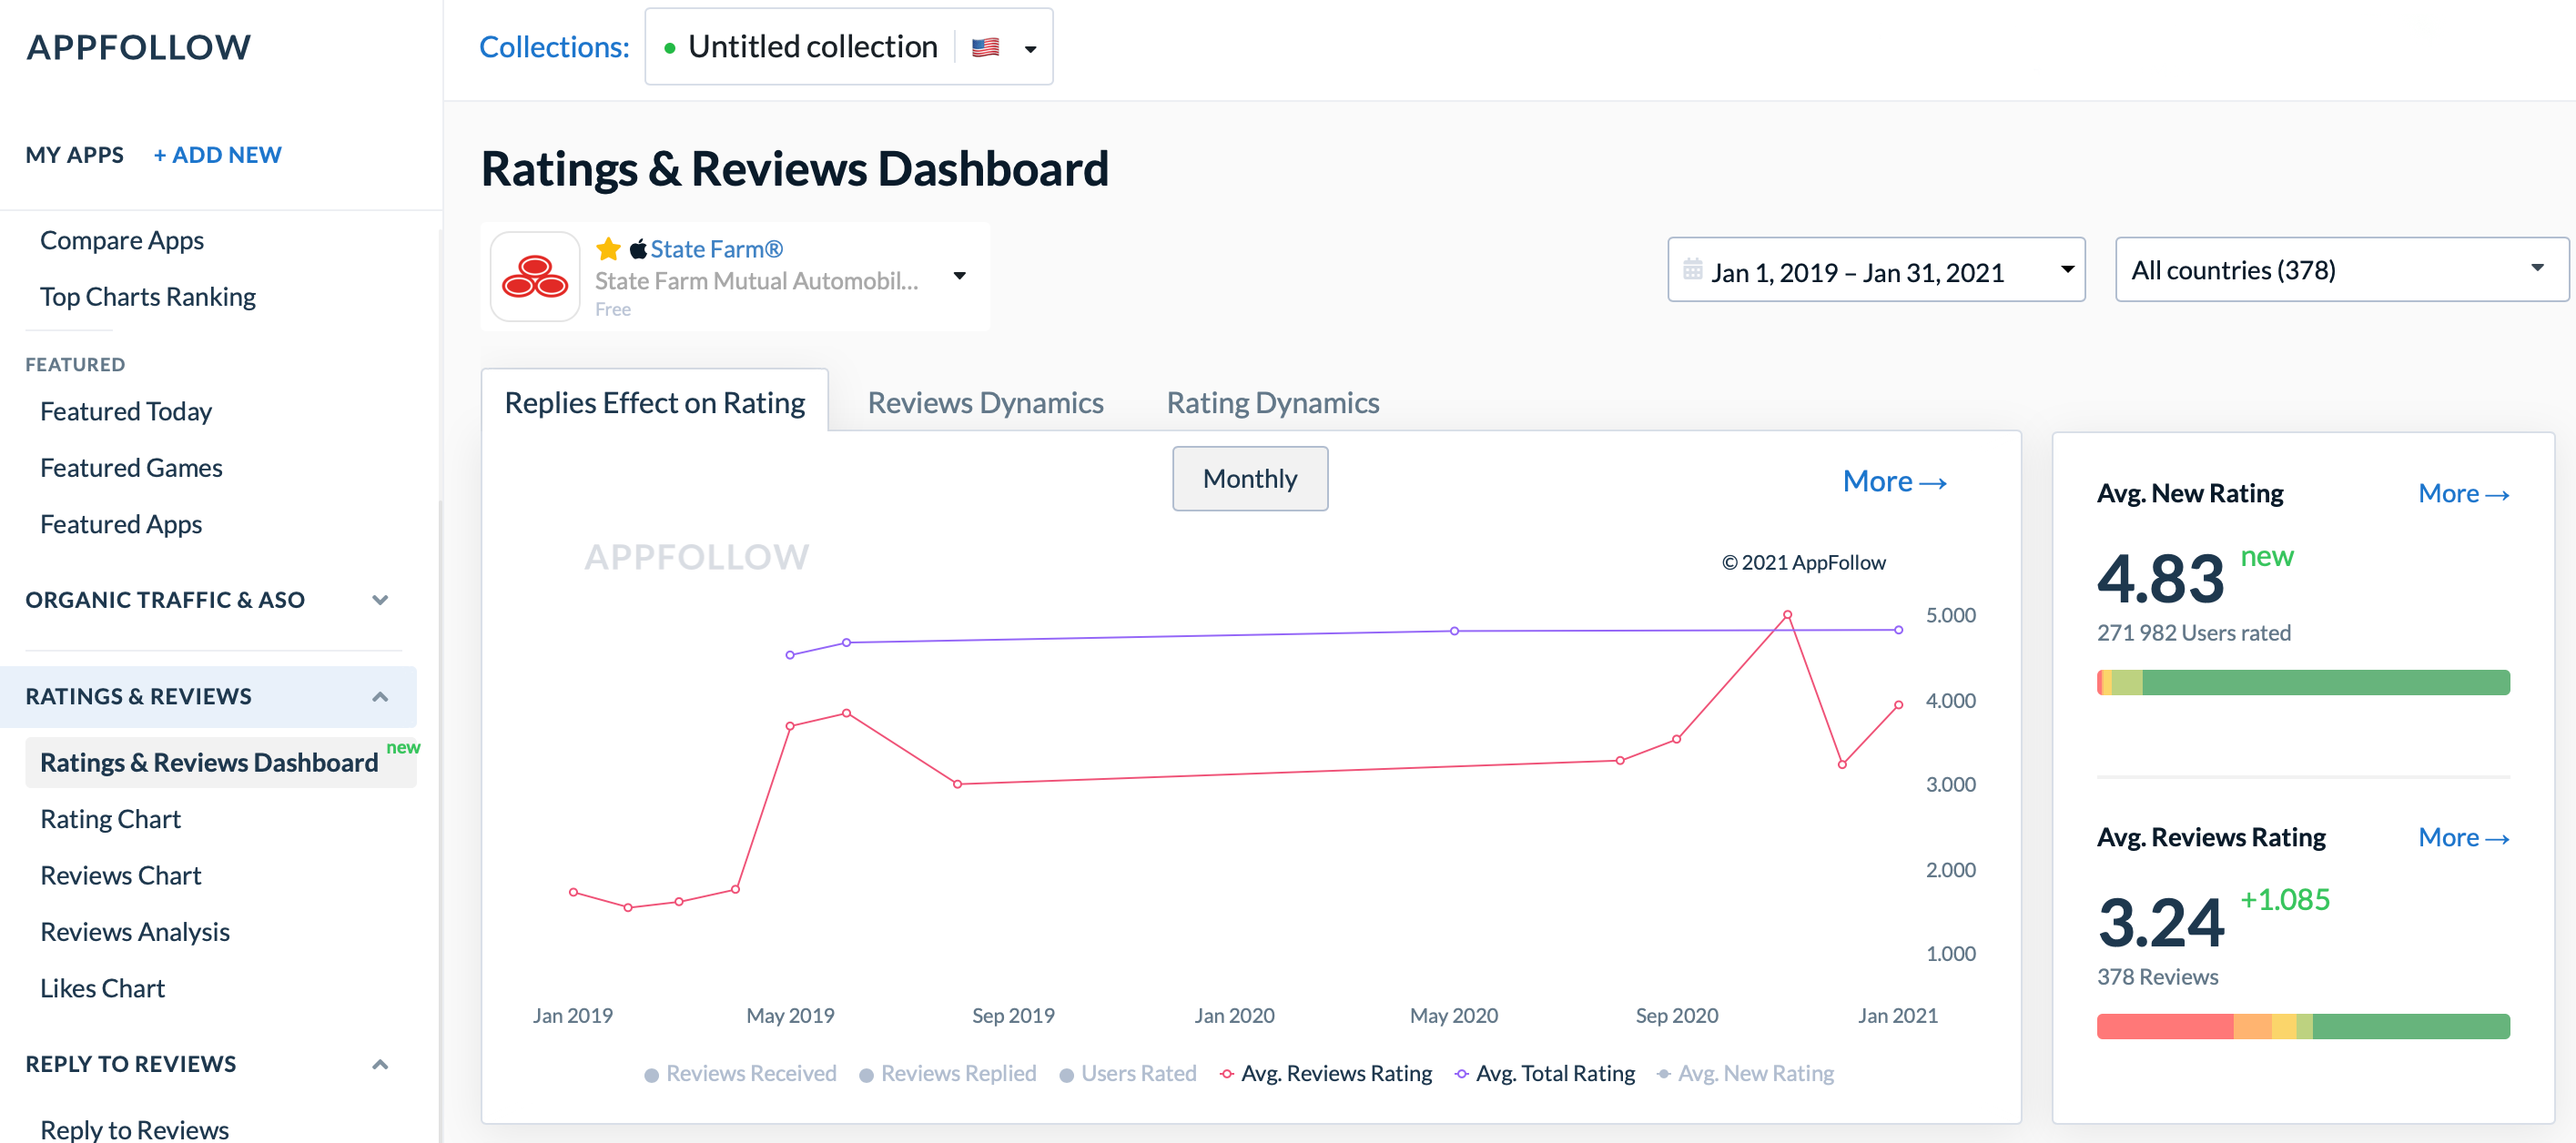Click the US flag in the collection selector
The width and height of the screenshot is (2576, 1143).
click(x=984, y=46)
